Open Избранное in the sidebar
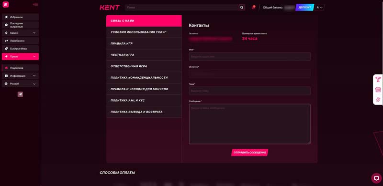Image resolution: width=383 pixels, height=186 pixels. tap(20, 17)
